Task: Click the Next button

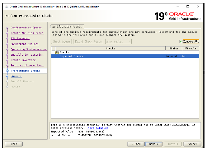Action: click(154, 144)
